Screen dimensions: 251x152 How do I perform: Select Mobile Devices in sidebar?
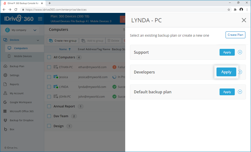(x=23, y=56)
